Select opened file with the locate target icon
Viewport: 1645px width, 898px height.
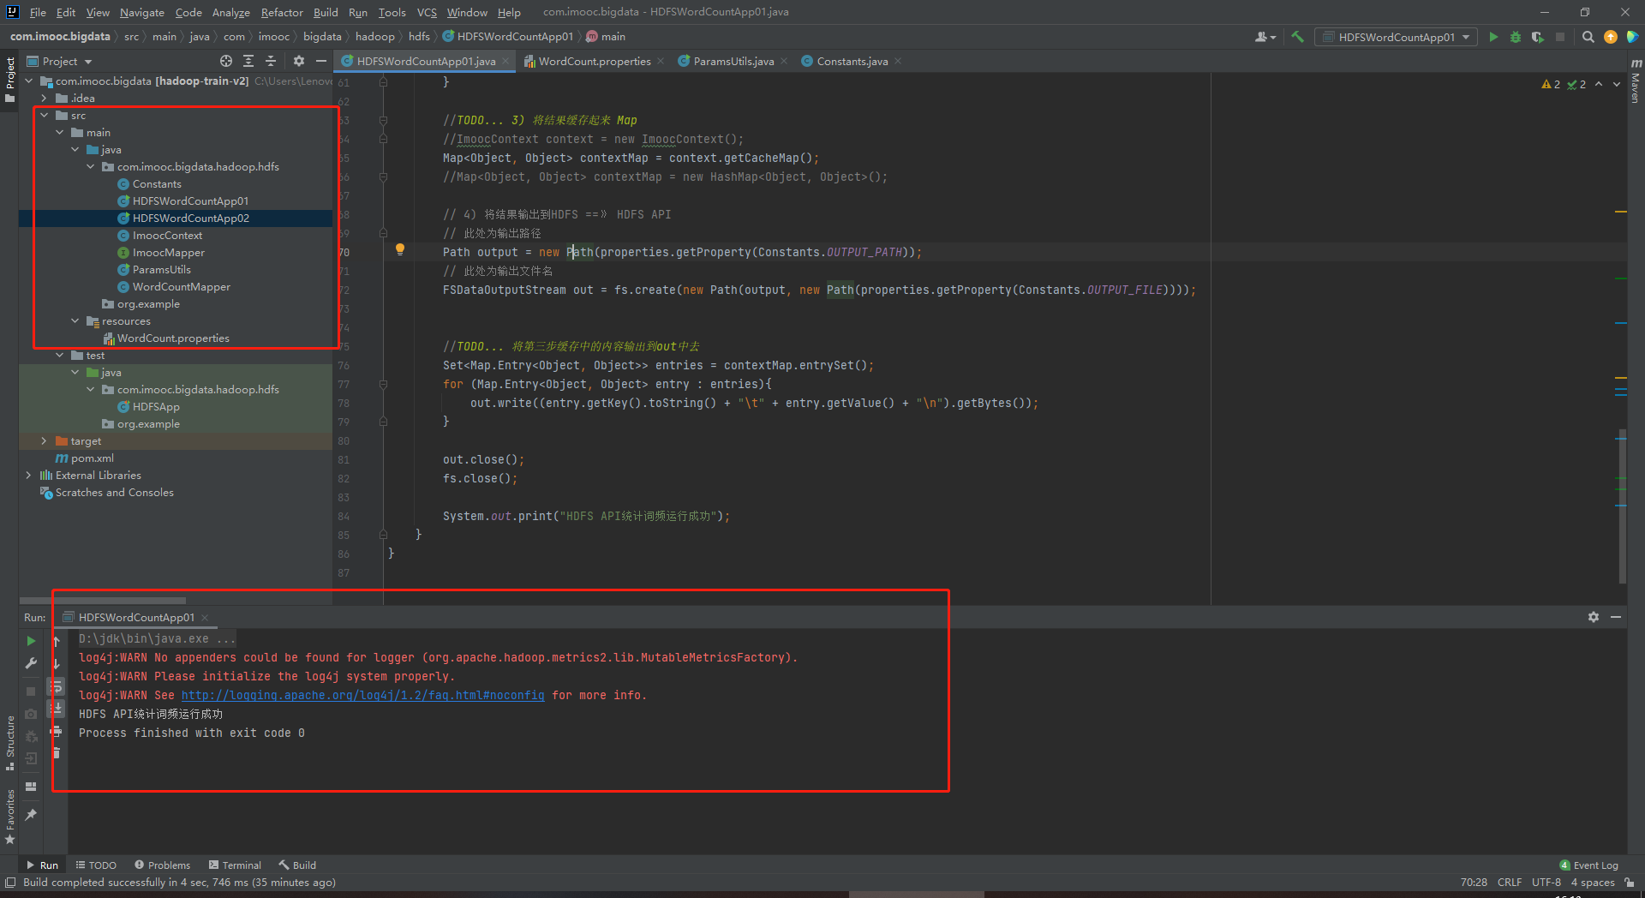tap(226, 61)
